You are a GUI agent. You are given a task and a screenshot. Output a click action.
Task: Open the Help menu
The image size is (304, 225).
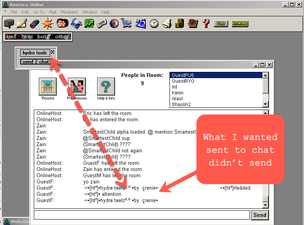[106, 12]
